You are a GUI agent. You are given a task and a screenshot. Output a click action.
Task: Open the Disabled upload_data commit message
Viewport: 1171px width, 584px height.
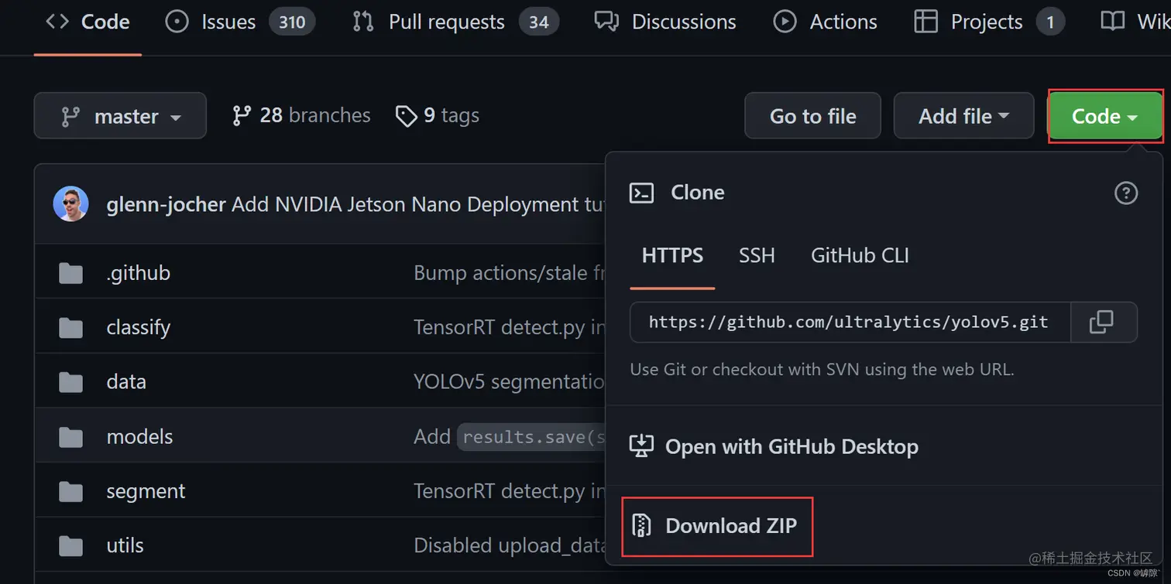pyautogui.click(x=509, y=545)
